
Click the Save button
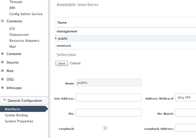tap(62, 63)
